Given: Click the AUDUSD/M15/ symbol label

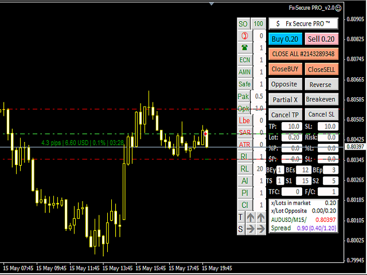Looking at the screenshot, I should [x=288, y=220].
